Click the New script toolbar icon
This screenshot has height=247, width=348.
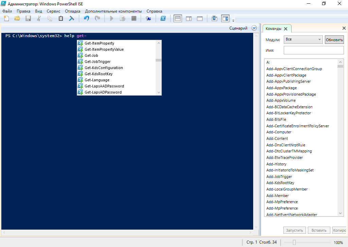click(6, 18)
